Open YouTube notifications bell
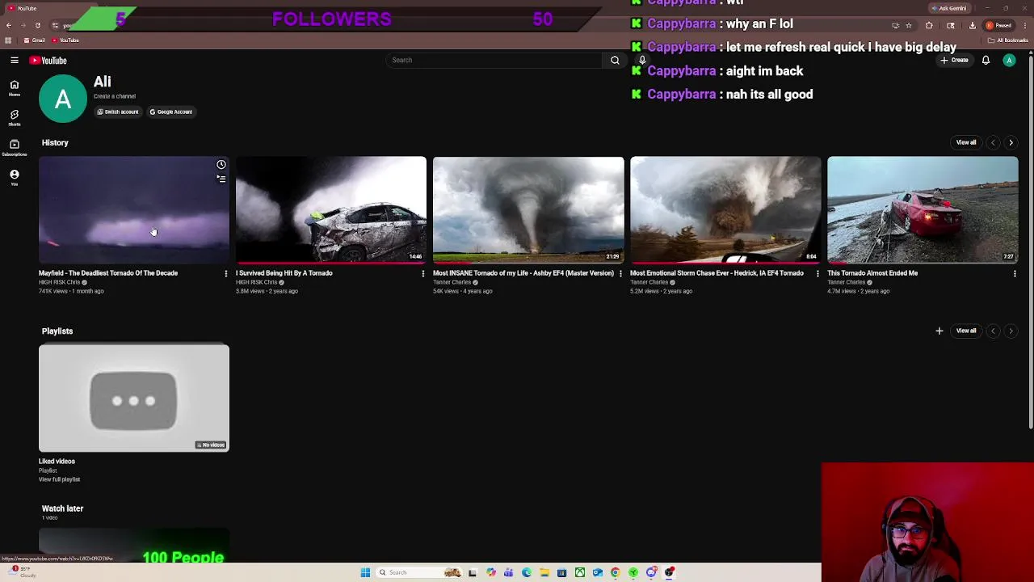 point(986,60)
